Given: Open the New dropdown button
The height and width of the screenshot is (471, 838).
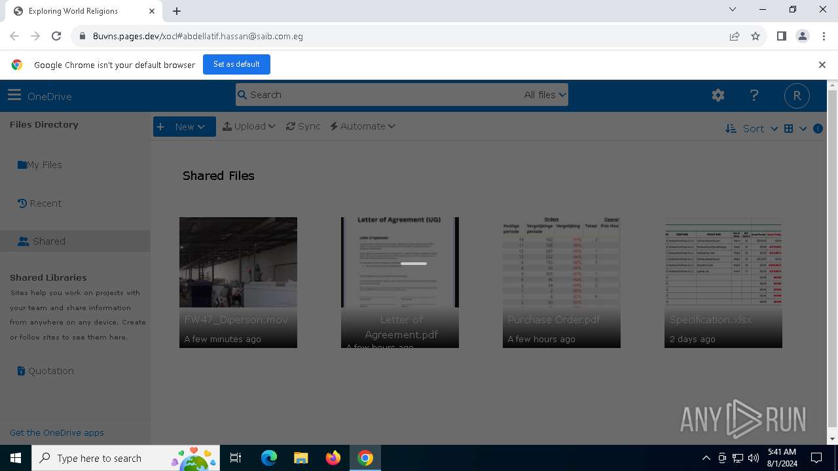Looking at the screenshot, I should point(185,126).
